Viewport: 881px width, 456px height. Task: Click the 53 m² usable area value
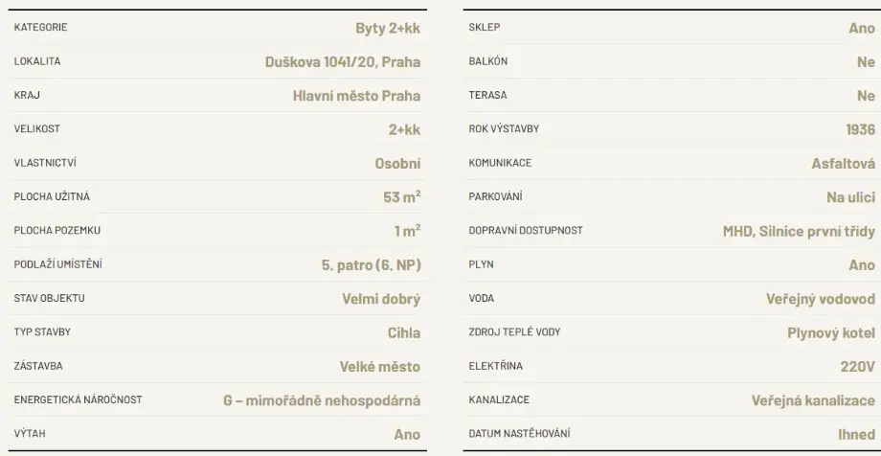401,197
